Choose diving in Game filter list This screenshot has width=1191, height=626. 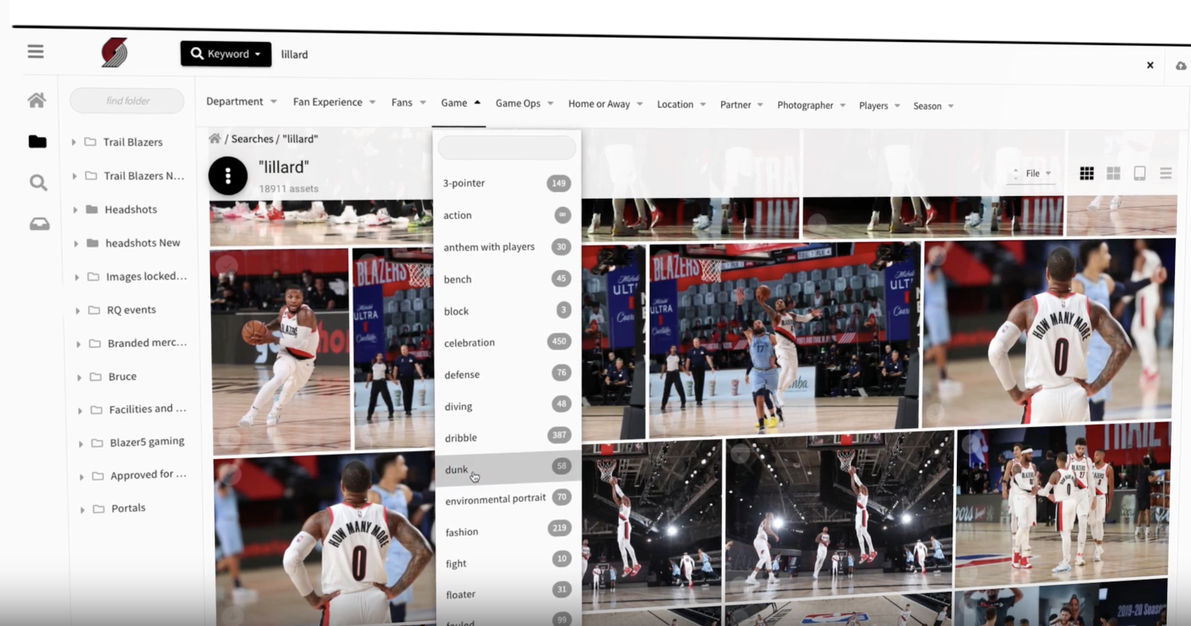tap(508, 405)
